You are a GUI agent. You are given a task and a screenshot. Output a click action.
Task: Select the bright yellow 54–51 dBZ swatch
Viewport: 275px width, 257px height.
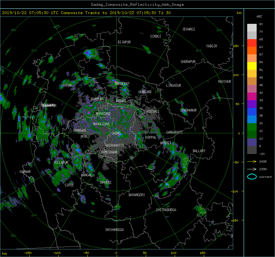click(x=252, y=66)
